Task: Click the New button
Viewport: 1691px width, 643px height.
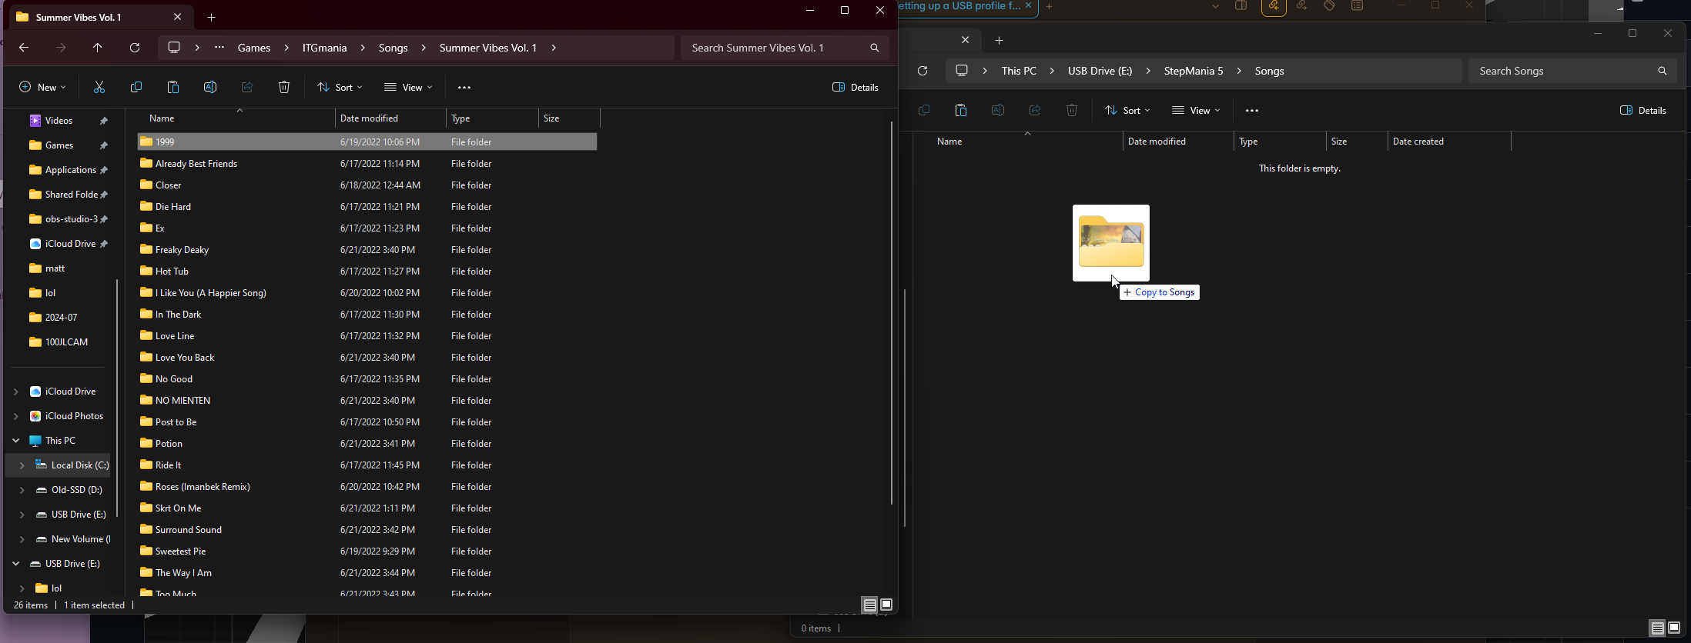Action: click(42, 88)
